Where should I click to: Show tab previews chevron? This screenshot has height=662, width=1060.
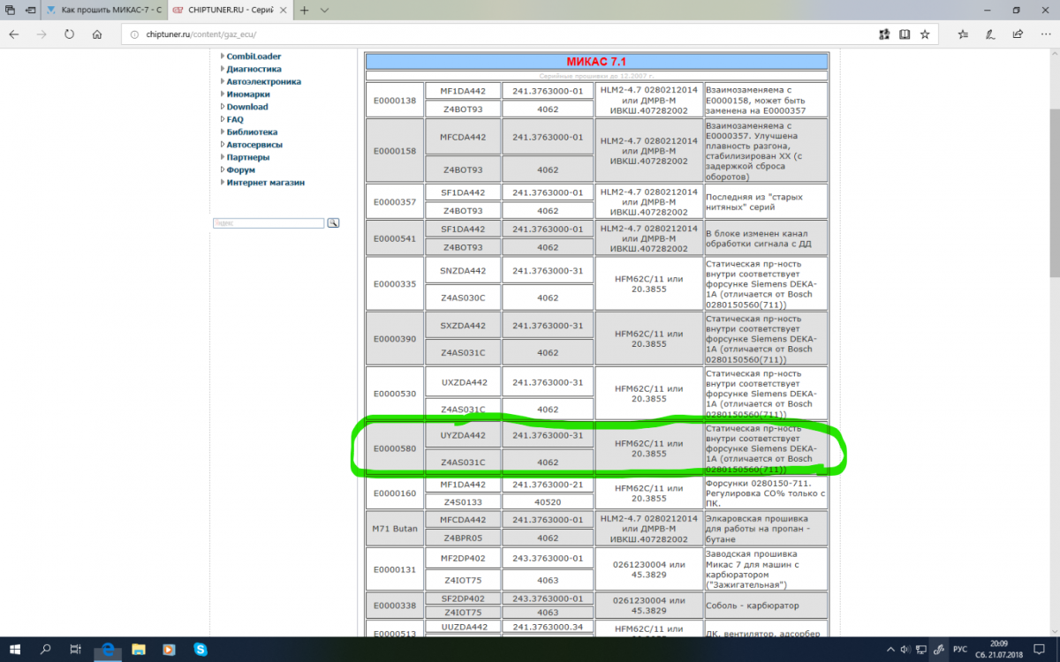[x=324, y=11]
